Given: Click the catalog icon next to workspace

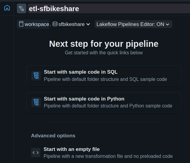Looking at the screenshot, I should coord(21,24).
